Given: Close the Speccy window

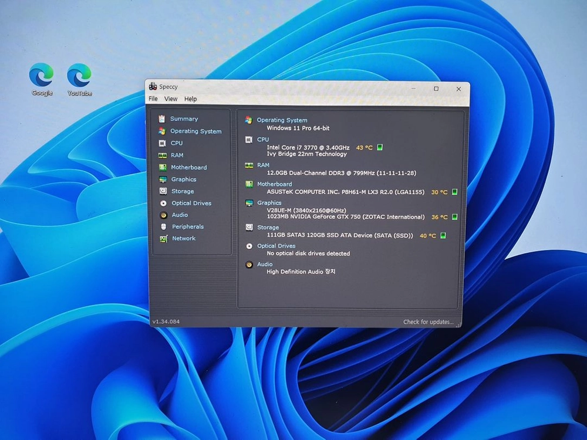Looking at the screenshot, I should (458, 89).
